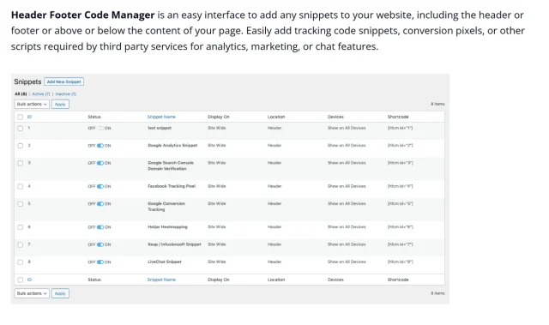Show All snippets filter
Screen dimensions: 549x325
(x=21, y=93)
